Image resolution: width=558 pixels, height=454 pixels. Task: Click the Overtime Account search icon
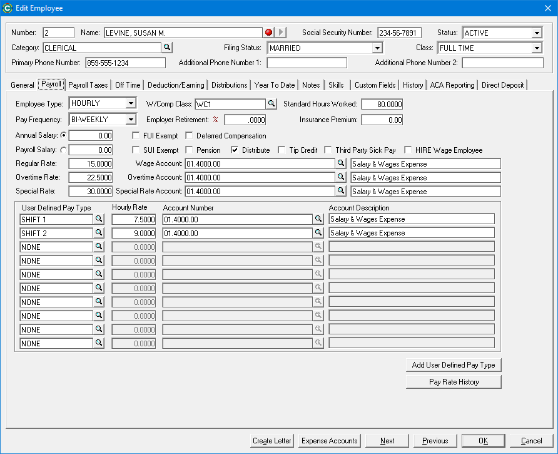tap(340, 177)
